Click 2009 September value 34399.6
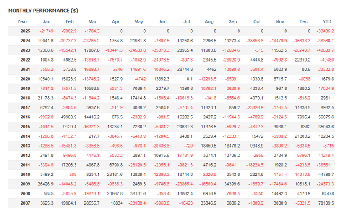Screen dimensions: 344x211 232,184
